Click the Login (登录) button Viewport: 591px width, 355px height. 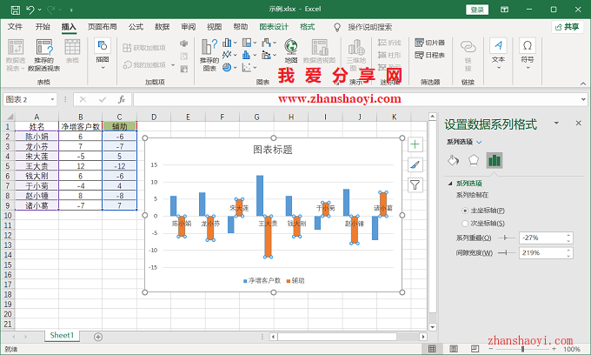pos(477,10)
